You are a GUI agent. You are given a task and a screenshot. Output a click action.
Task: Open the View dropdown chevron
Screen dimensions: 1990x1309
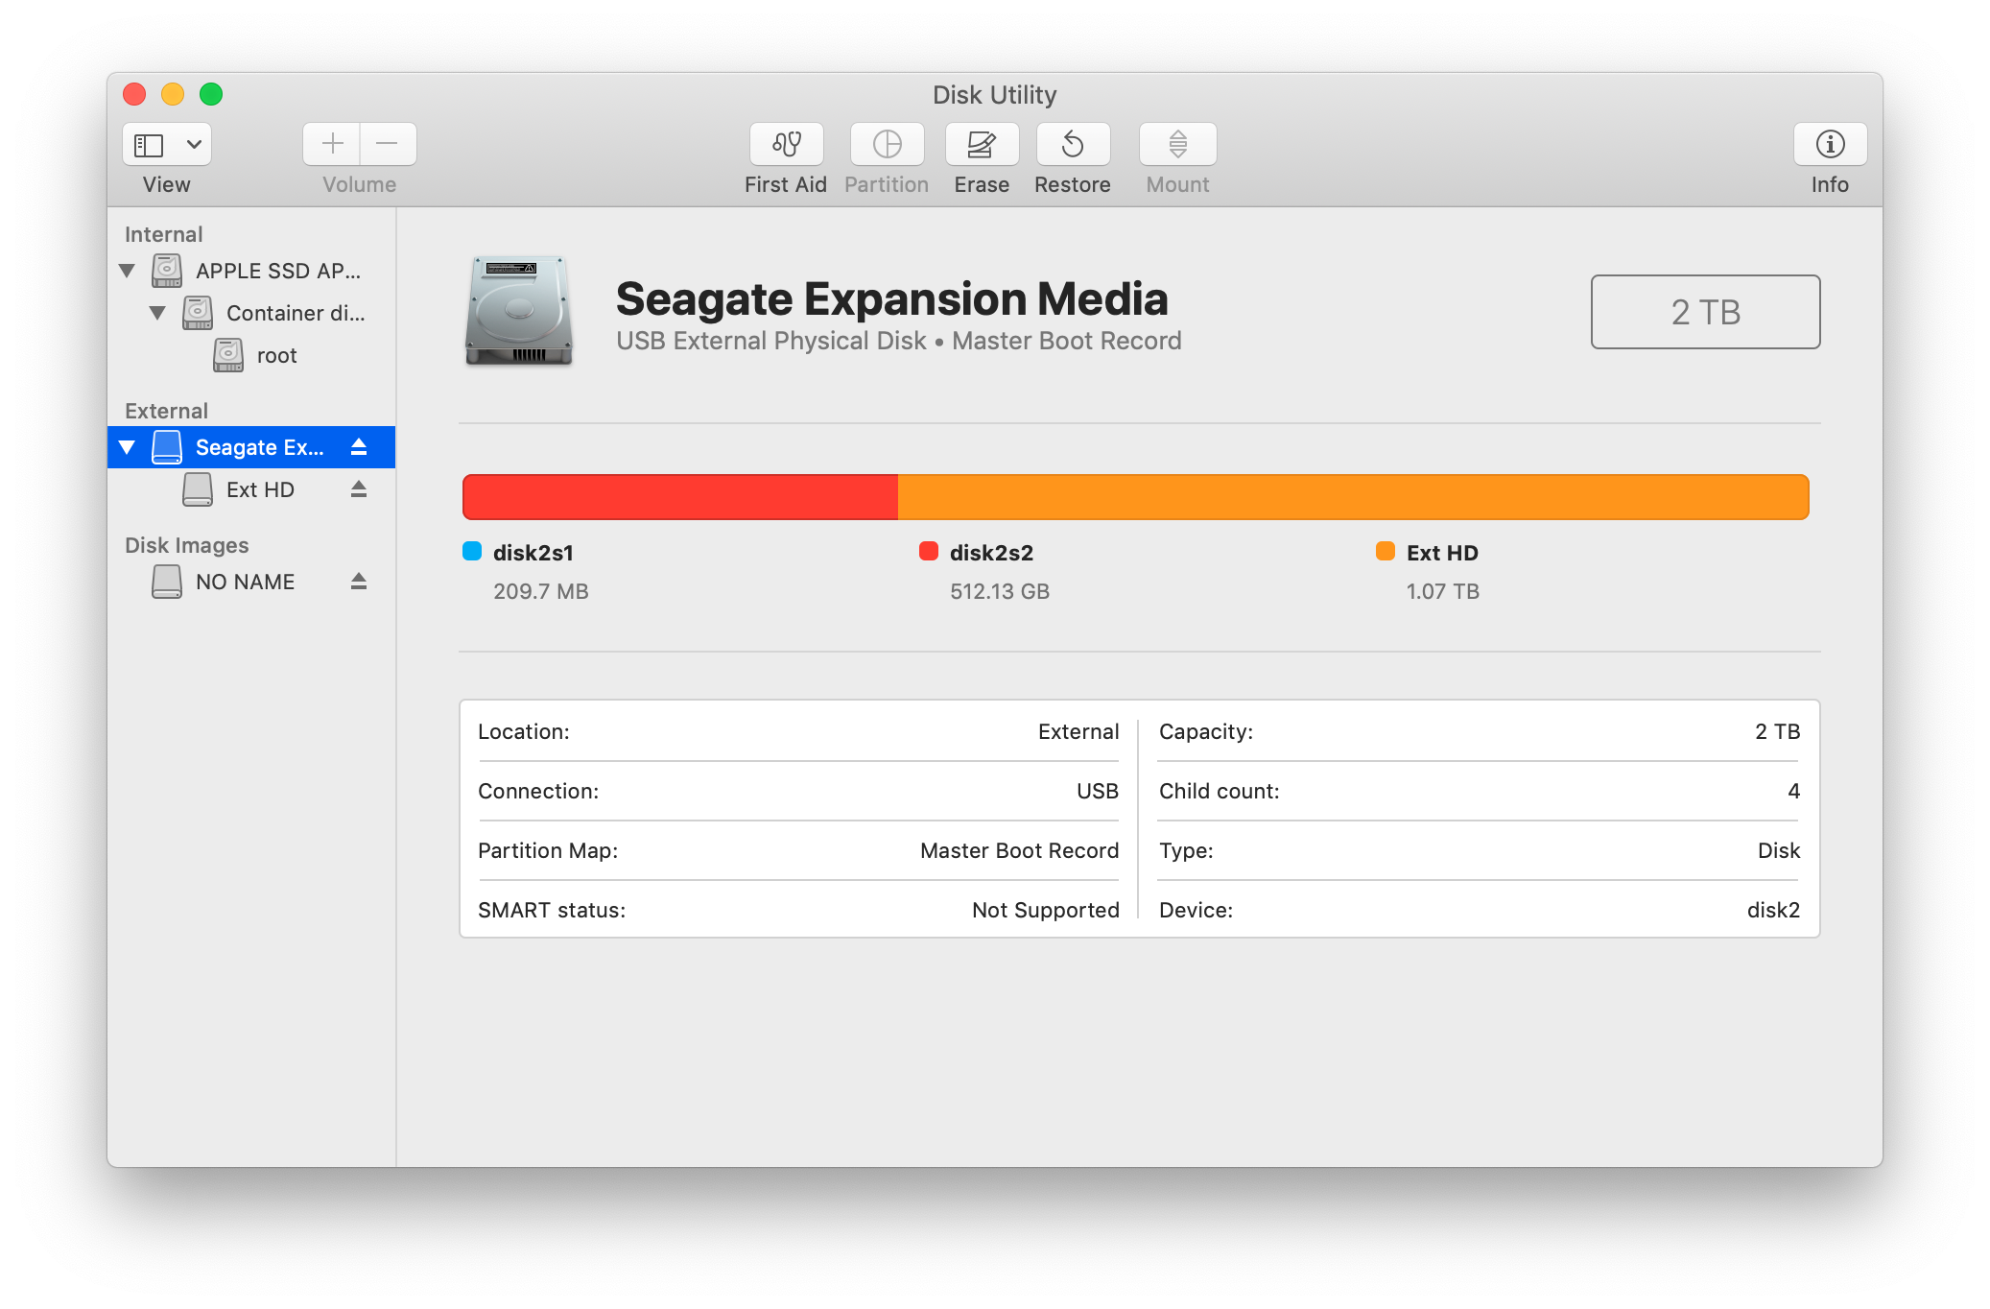[194, 145]
